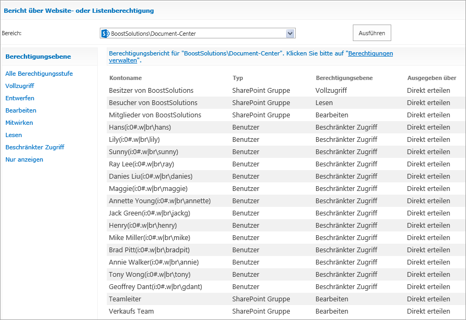Click Lesen level in Besucher row

[324, 103]
